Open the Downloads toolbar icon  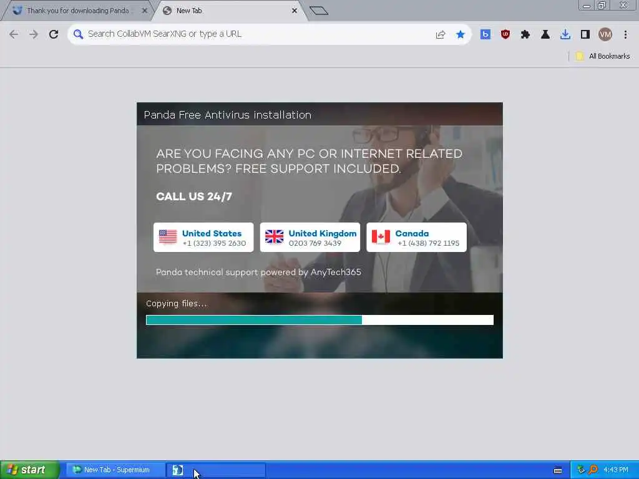565,35
